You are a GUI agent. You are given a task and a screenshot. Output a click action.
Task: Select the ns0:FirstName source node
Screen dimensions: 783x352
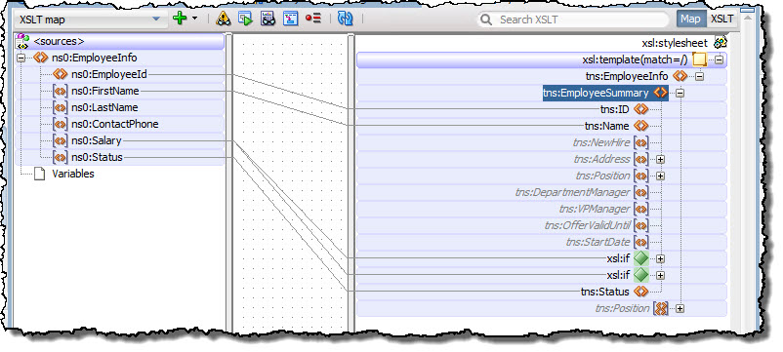[x=104, y=91]
